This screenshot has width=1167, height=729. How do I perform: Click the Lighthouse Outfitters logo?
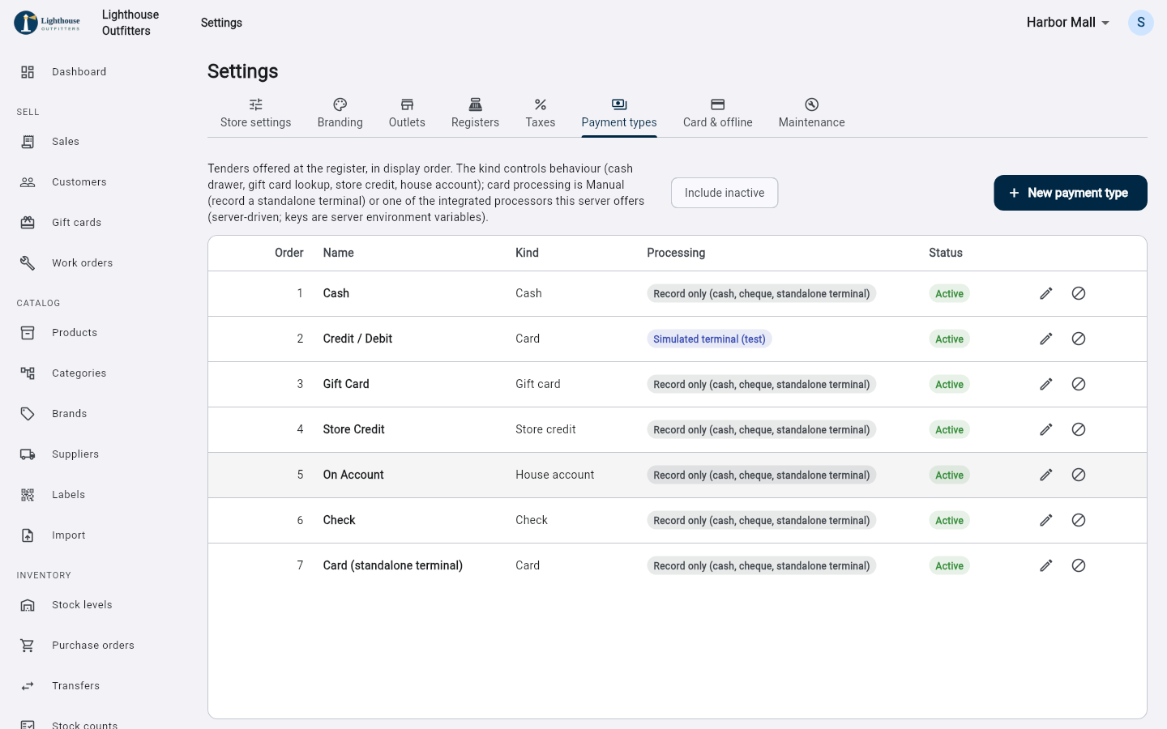pos(47,23)
